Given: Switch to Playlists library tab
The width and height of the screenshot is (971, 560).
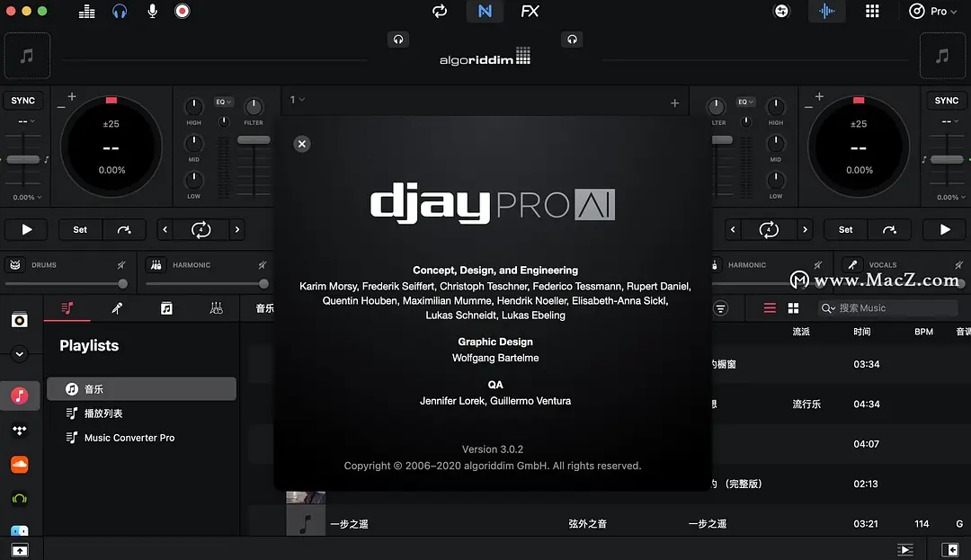Looking at the screenshot, I should tap(67, 308).
